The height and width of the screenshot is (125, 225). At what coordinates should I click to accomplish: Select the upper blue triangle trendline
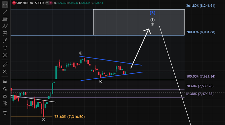coord(110,61)
